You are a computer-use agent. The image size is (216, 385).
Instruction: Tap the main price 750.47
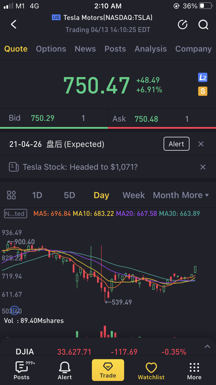[96, 85]
